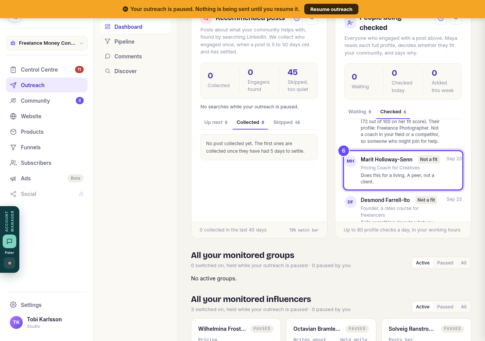Open the Comments view

click(135, 56)
